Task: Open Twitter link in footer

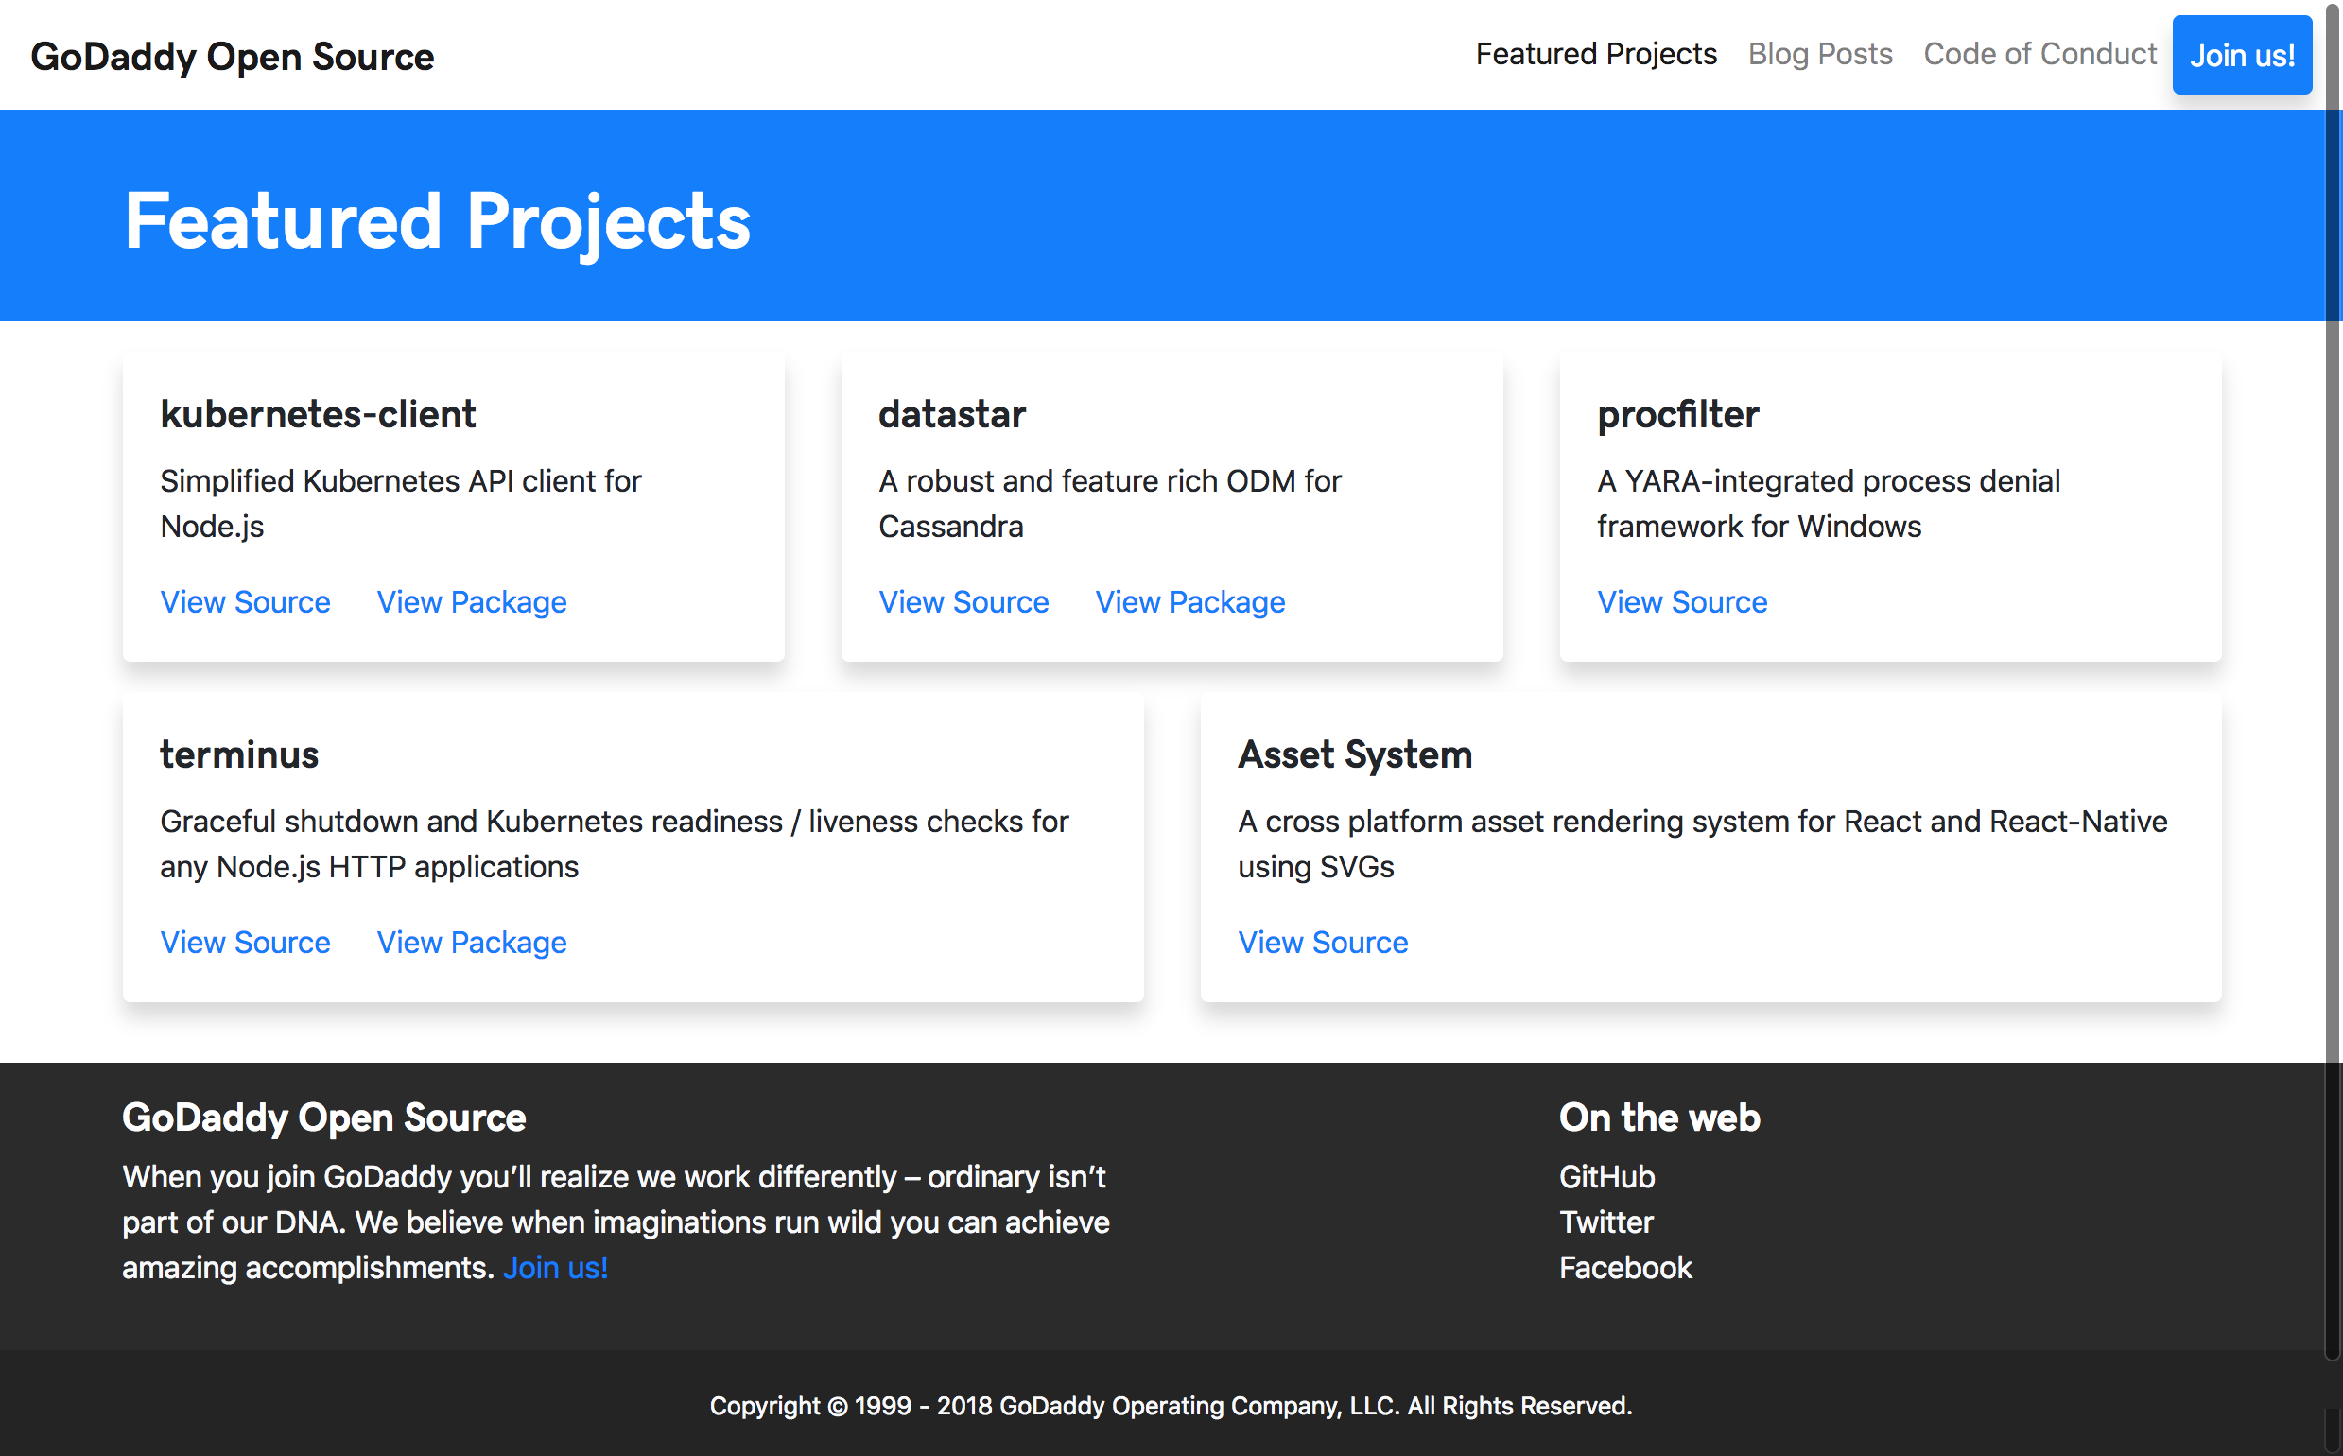Action: pos(1605,1222)
